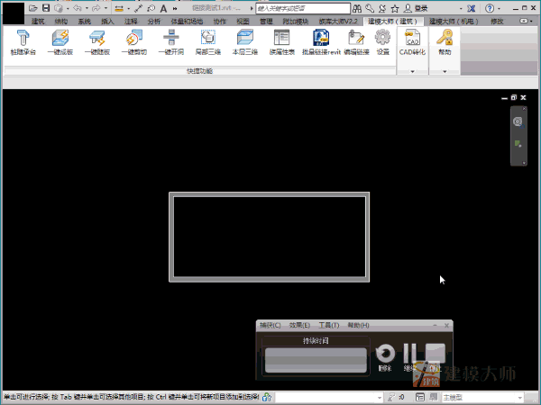Click the binoculars search icon
The width and height of the screenshot is (541, 405).
[x=357, y=8]
